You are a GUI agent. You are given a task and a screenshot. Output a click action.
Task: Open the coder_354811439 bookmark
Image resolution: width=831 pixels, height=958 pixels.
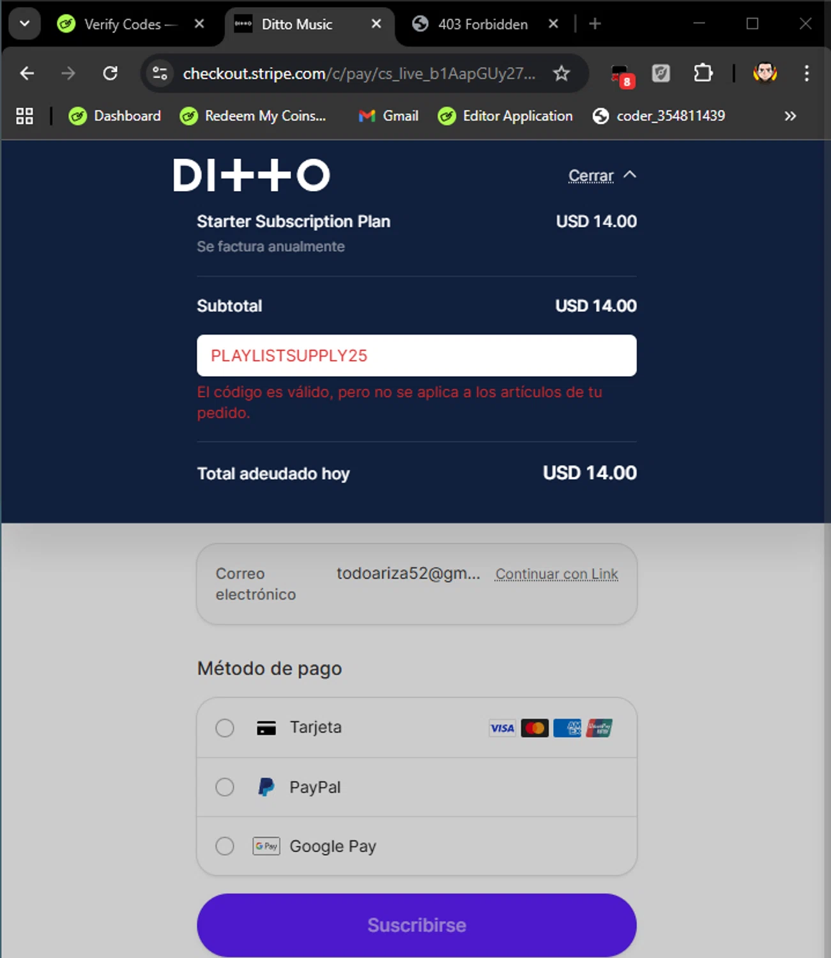(659, 116)
